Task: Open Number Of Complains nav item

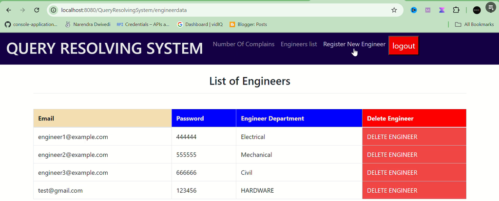Action: coord(244,44)
